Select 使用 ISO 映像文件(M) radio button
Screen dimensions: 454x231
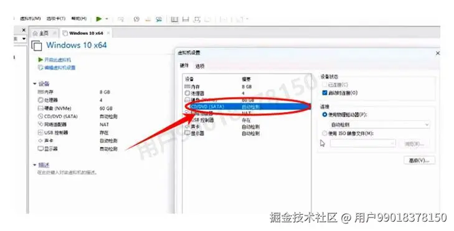[324, 133]
